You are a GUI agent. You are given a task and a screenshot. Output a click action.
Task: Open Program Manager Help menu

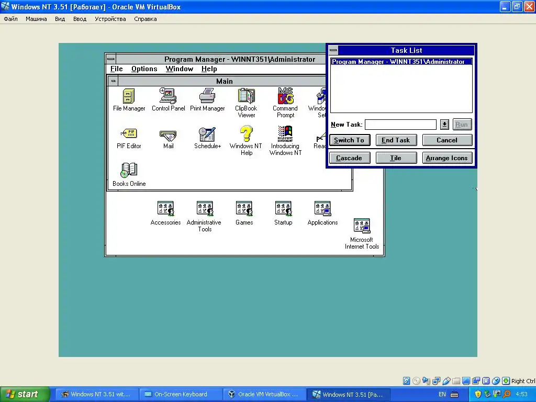tap(209, 69)
